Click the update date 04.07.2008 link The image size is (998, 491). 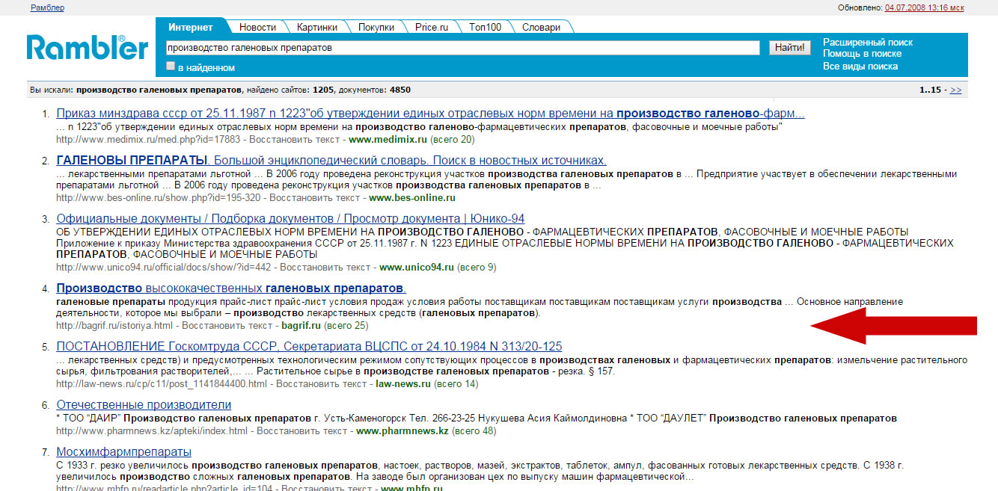pyautogui.click(x=924, y=7)
